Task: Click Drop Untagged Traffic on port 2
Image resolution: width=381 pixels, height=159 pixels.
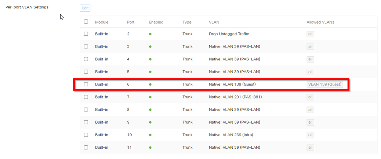Action: (x=229, y=34)
